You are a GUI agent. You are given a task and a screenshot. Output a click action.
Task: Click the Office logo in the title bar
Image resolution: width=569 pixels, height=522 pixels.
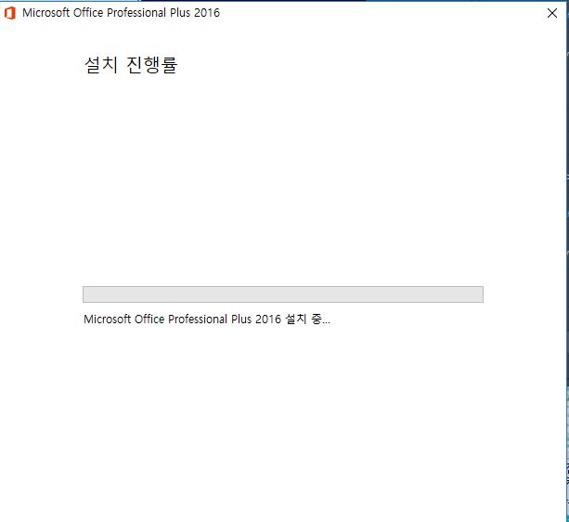(10, 13)
